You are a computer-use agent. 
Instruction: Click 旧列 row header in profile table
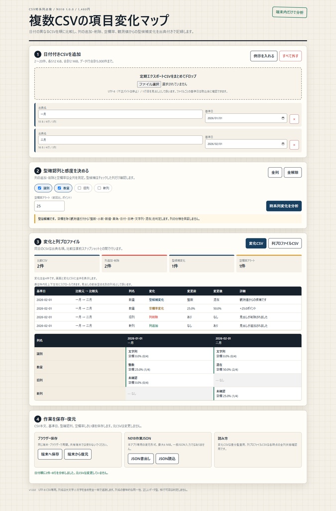(x=80, y=380)
